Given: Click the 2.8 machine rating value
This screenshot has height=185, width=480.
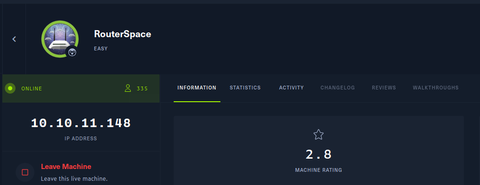Looking at the screenshot, I should 319,154.
